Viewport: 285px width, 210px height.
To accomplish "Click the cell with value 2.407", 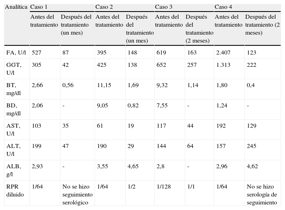I will coord(223,52).
